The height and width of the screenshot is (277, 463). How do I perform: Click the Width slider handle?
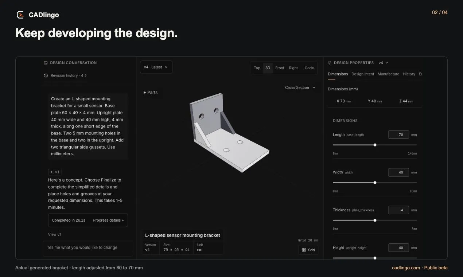coord(375,183)
